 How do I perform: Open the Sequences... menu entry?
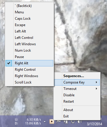click(x=77, y=76)
